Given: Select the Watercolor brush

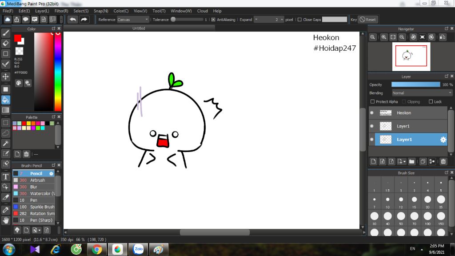Looking at the screenshot, I should tap(34, 194).
